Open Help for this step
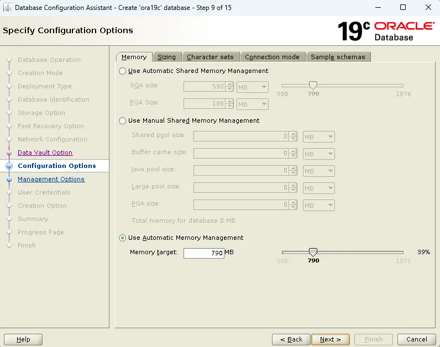 (23, 339)
